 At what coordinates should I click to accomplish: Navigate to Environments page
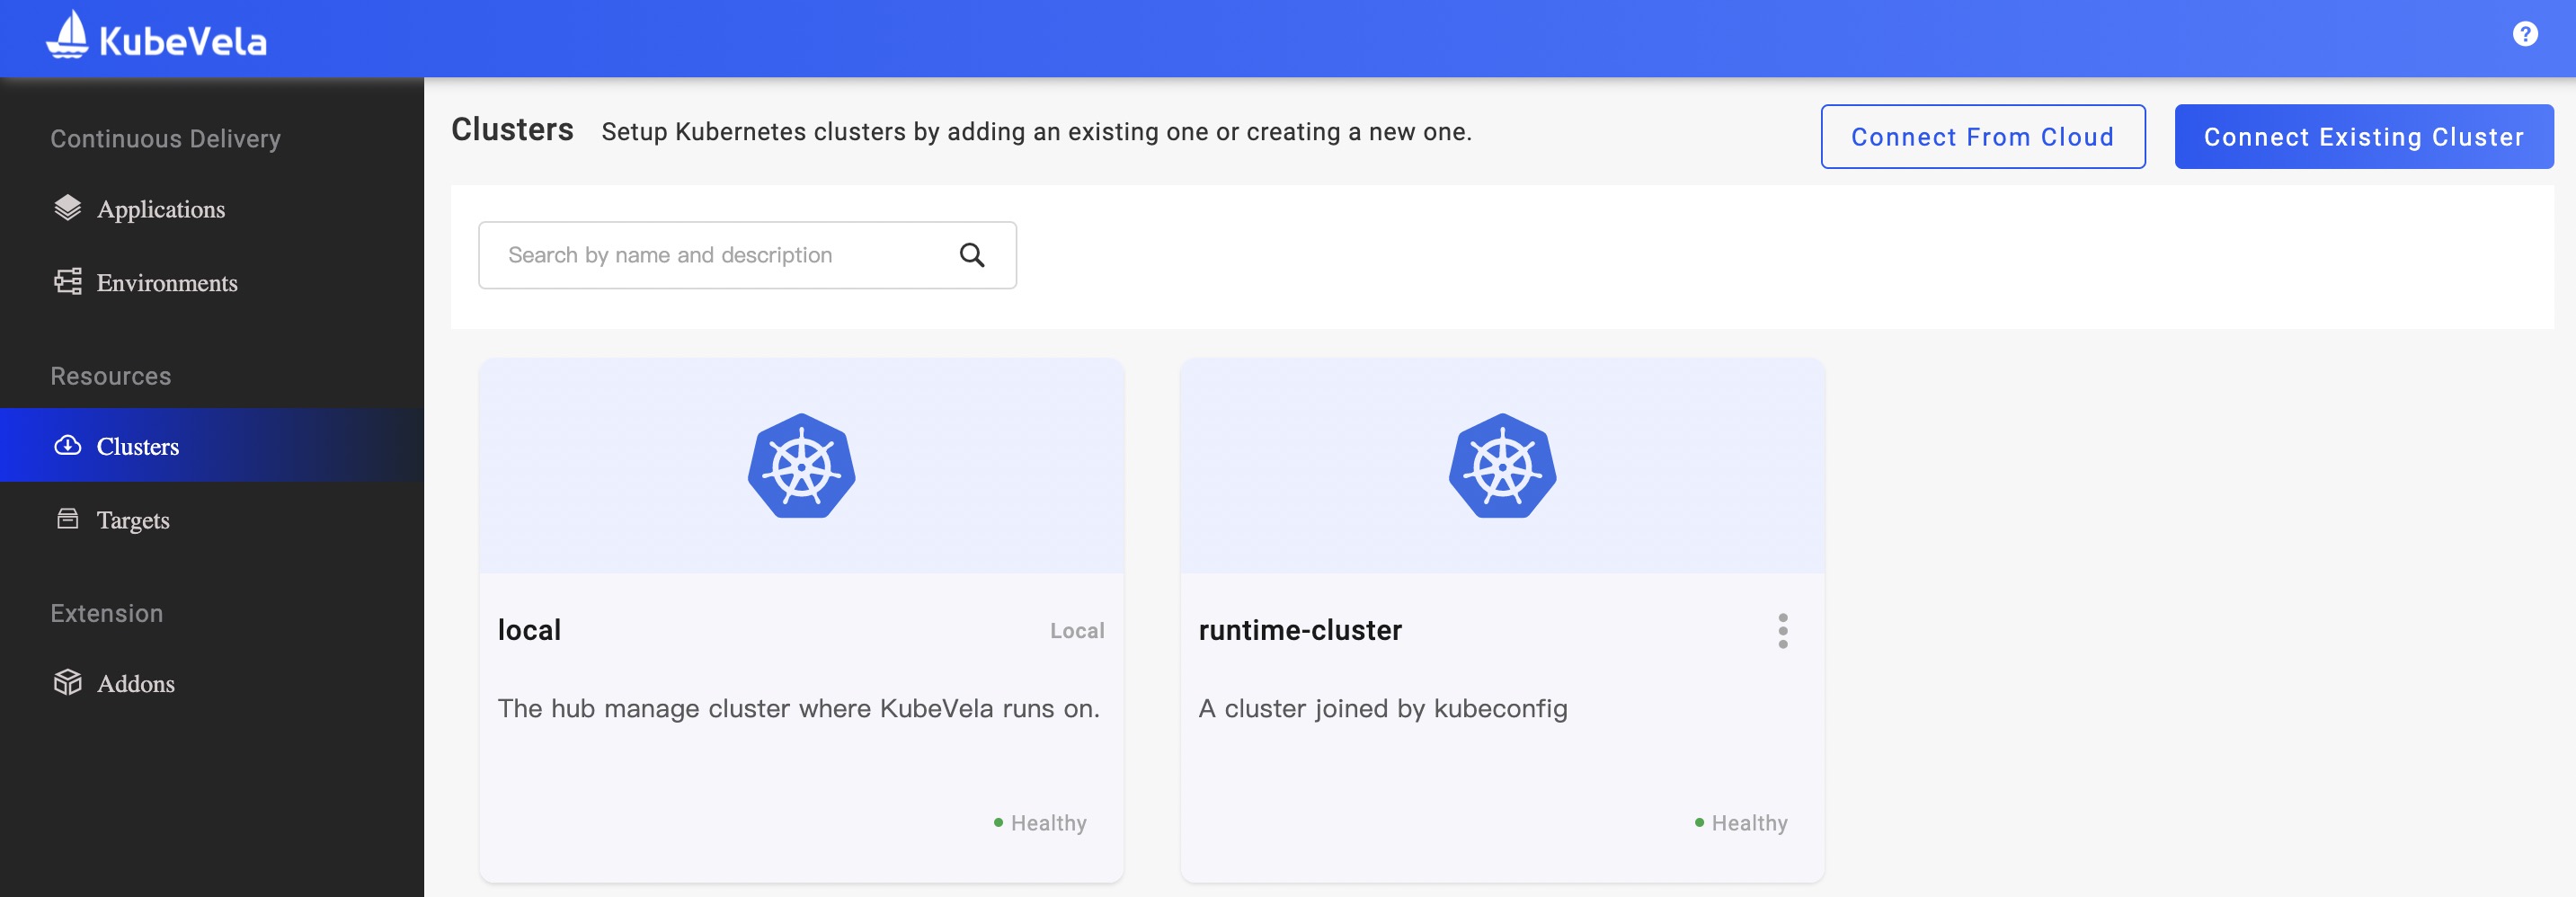click(166, 283)
